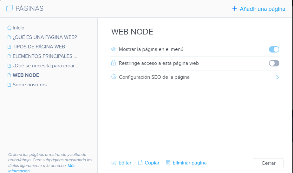Image resolution: width=293 pixels, height=173 pixels.
Task: Enable Restringe acceso a esta página web
Action: pyautogui.click(x=274, y=63)
